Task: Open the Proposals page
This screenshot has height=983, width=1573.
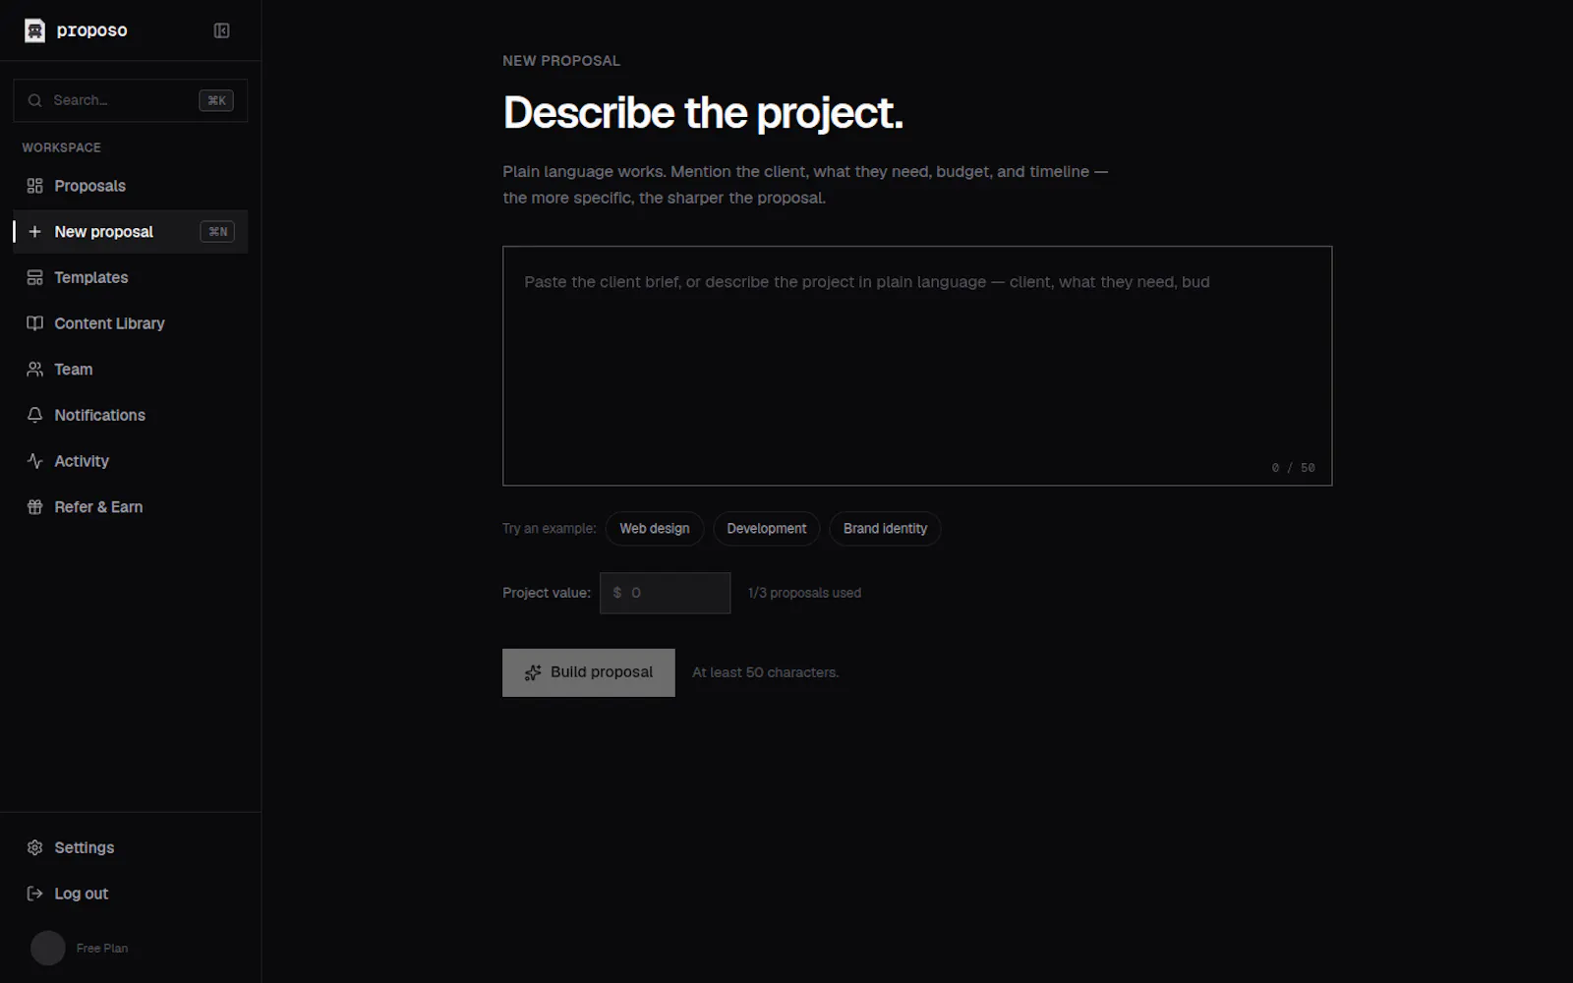Action: 131,186
